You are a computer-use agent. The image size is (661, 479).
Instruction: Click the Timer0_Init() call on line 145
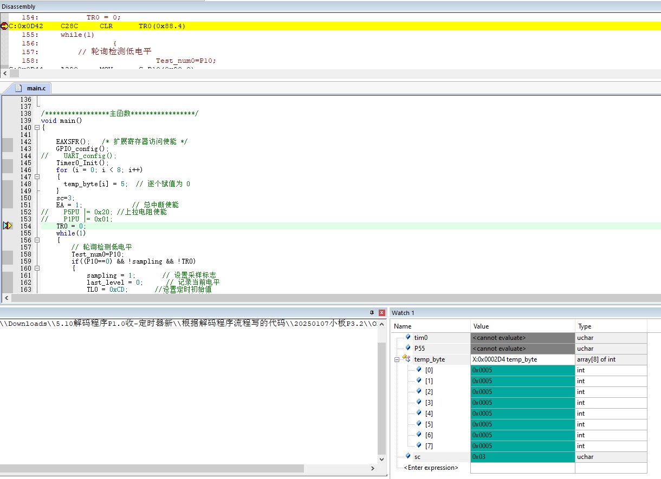[82, 162]
